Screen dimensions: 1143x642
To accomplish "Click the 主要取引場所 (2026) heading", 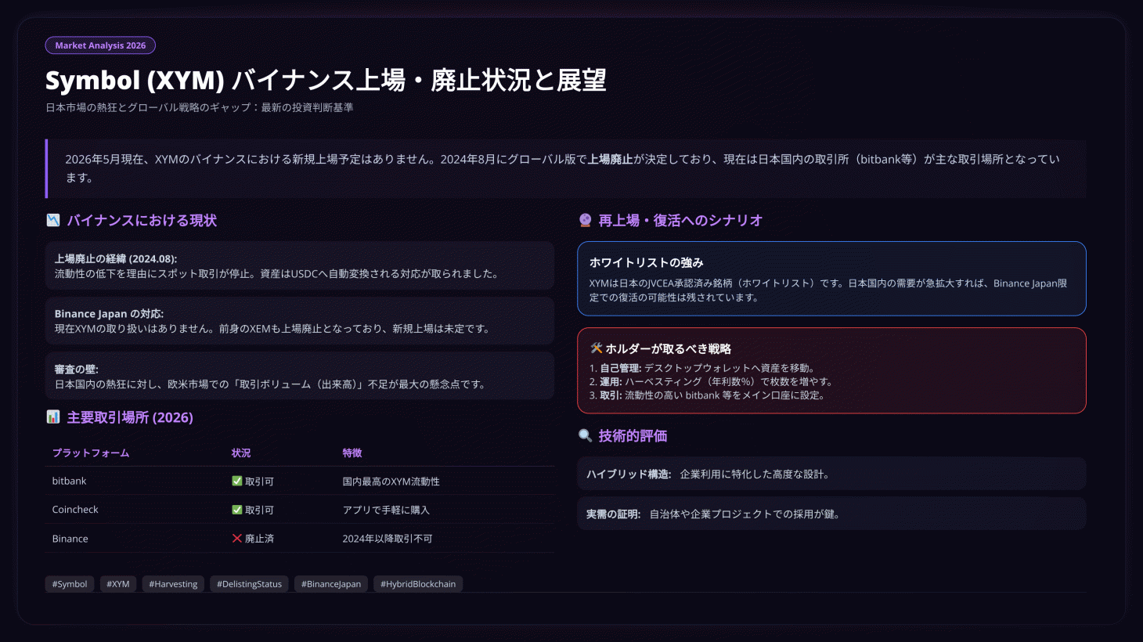I will point(130,417).
